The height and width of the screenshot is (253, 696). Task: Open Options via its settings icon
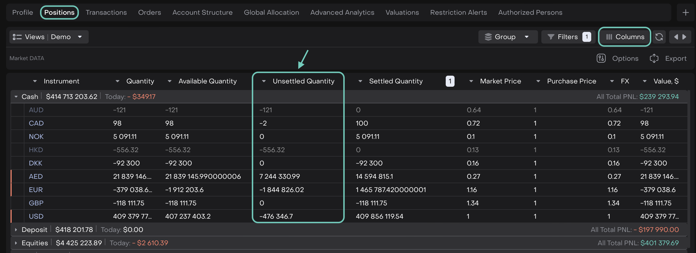click(601, 58)
